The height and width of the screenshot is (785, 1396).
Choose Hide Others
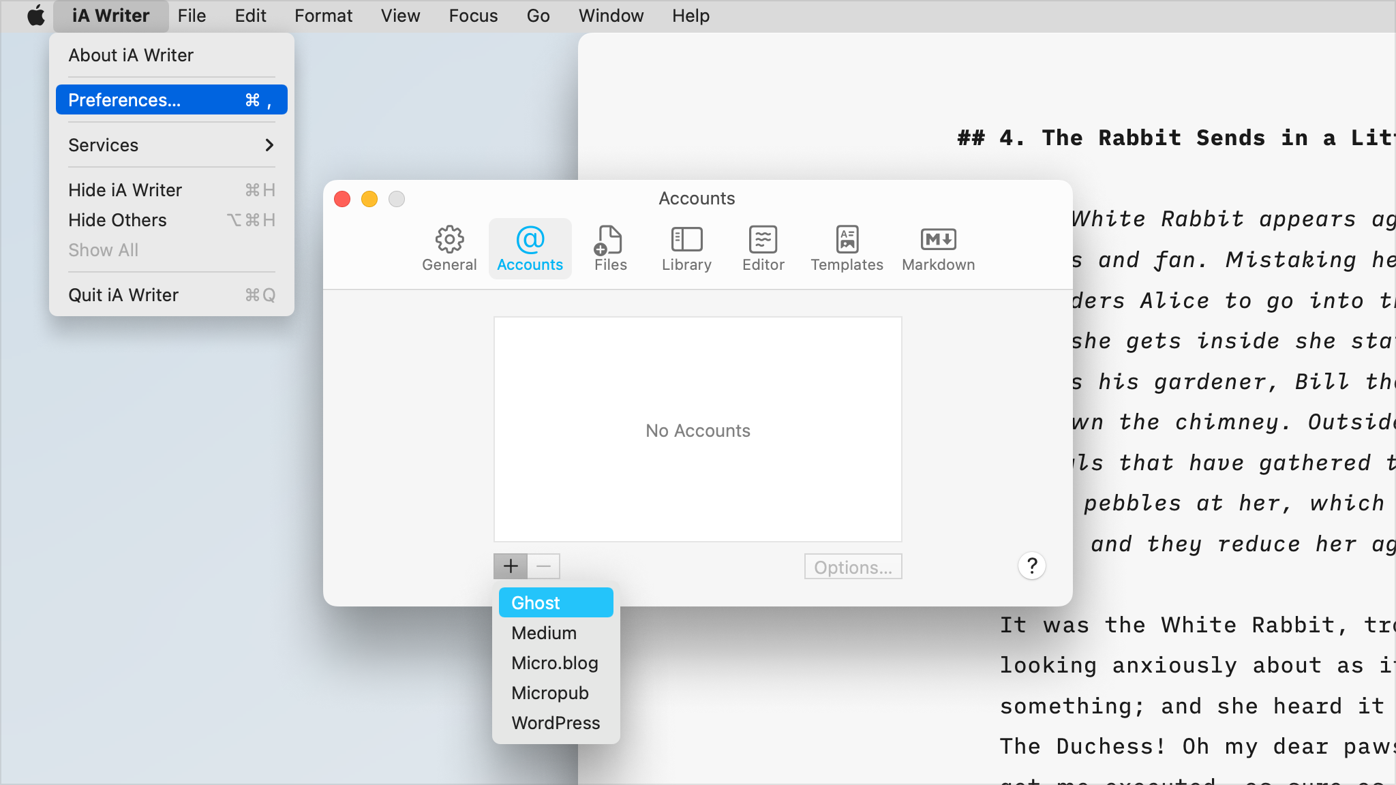(x=172, y=220)
